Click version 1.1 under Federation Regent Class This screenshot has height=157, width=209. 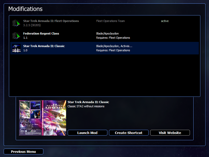(x=25, y=38)
